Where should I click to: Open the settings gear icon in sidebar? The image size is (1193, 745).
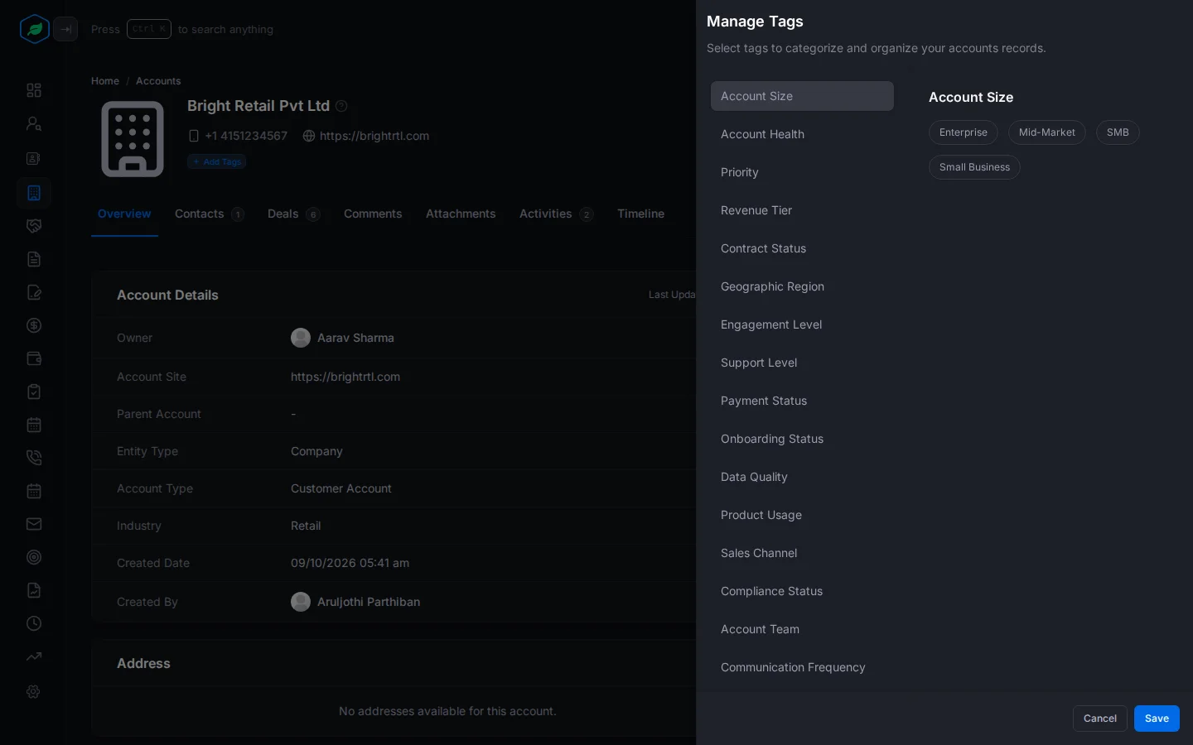tap(34, 691)
